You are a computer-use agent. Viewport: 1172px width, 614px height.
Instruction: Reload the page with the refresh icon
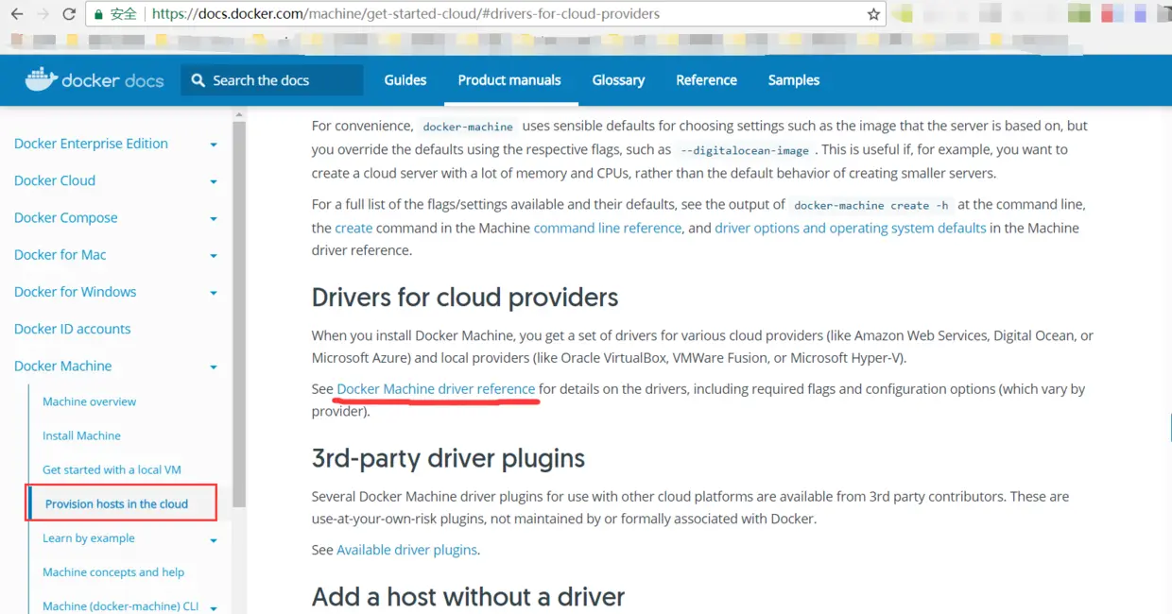tap(69, 14)
